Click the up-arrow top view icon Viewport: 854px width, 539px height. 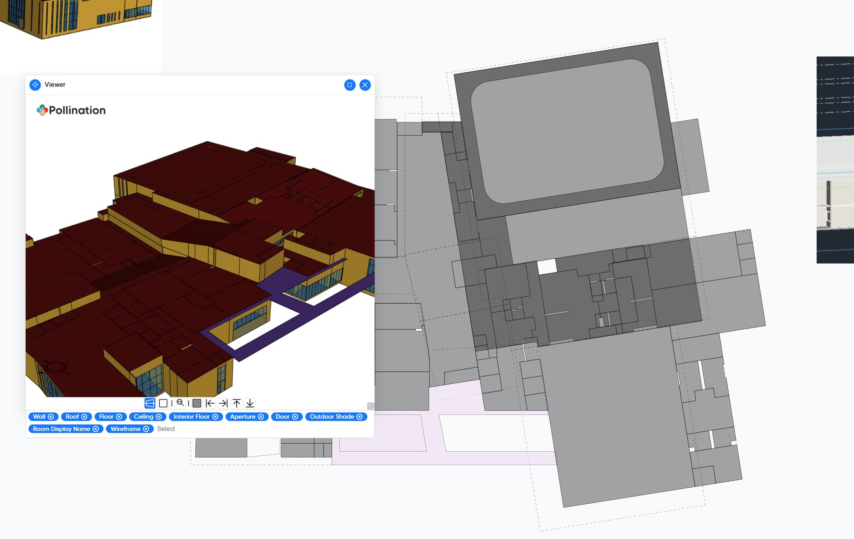coord(237,403)
